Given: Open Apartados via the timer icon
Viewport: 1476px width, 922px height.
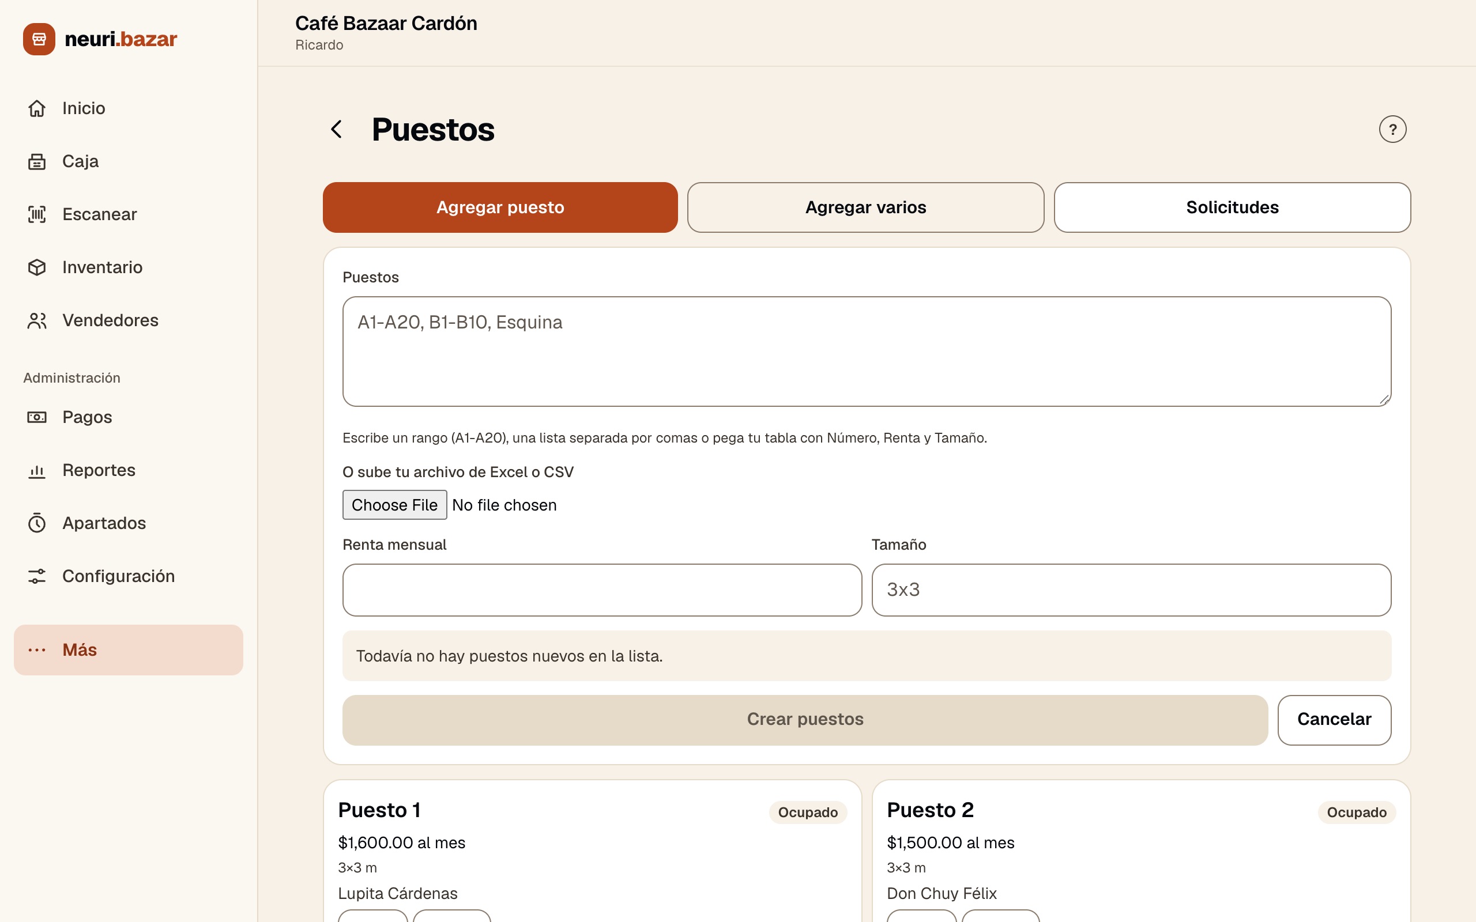Looking at the screenshot, I should point(36,523).
